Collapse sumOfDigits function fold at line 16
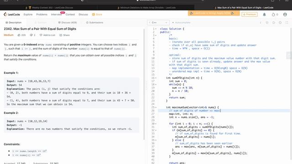 pyautogui.click(x=156, y=78)
